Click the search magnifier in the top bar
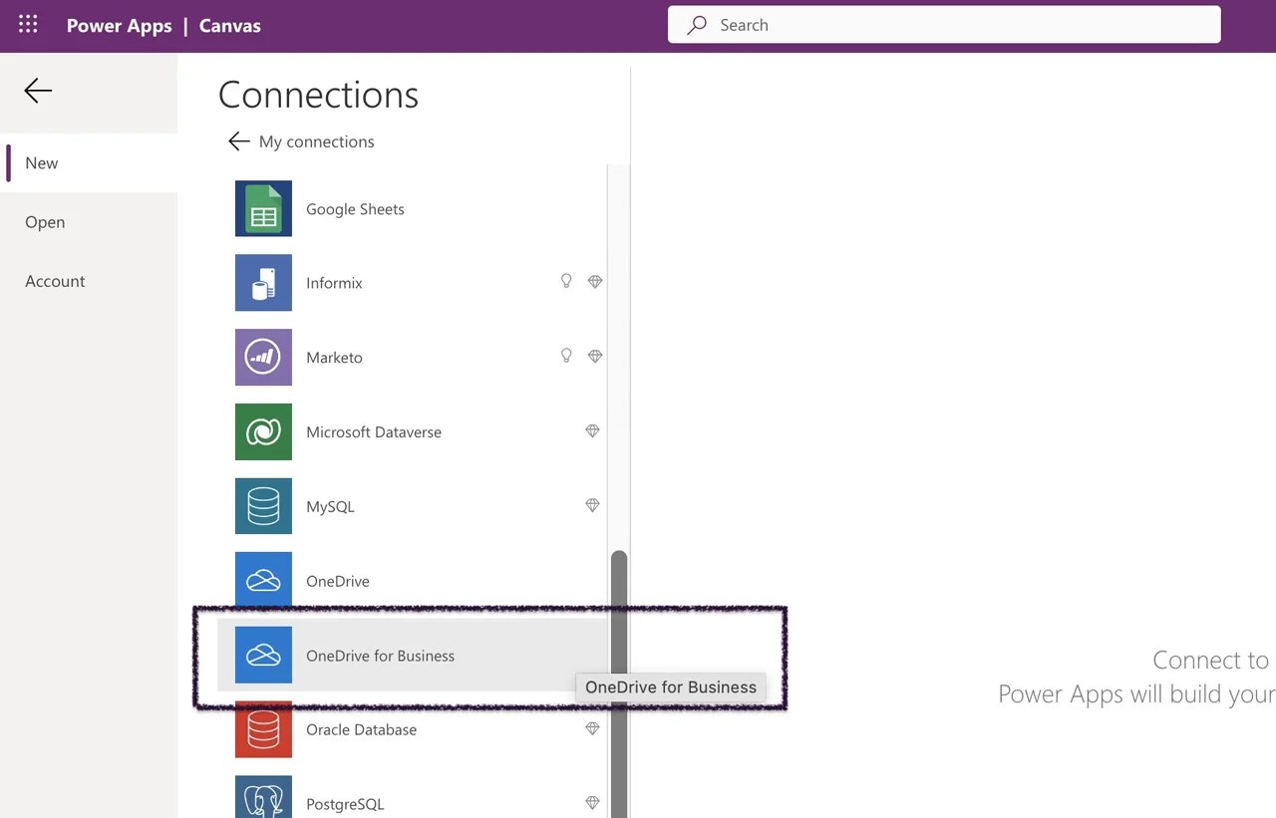Viewport: 1276px width, 818px height. pyautogui.click(x=696, y=24)
